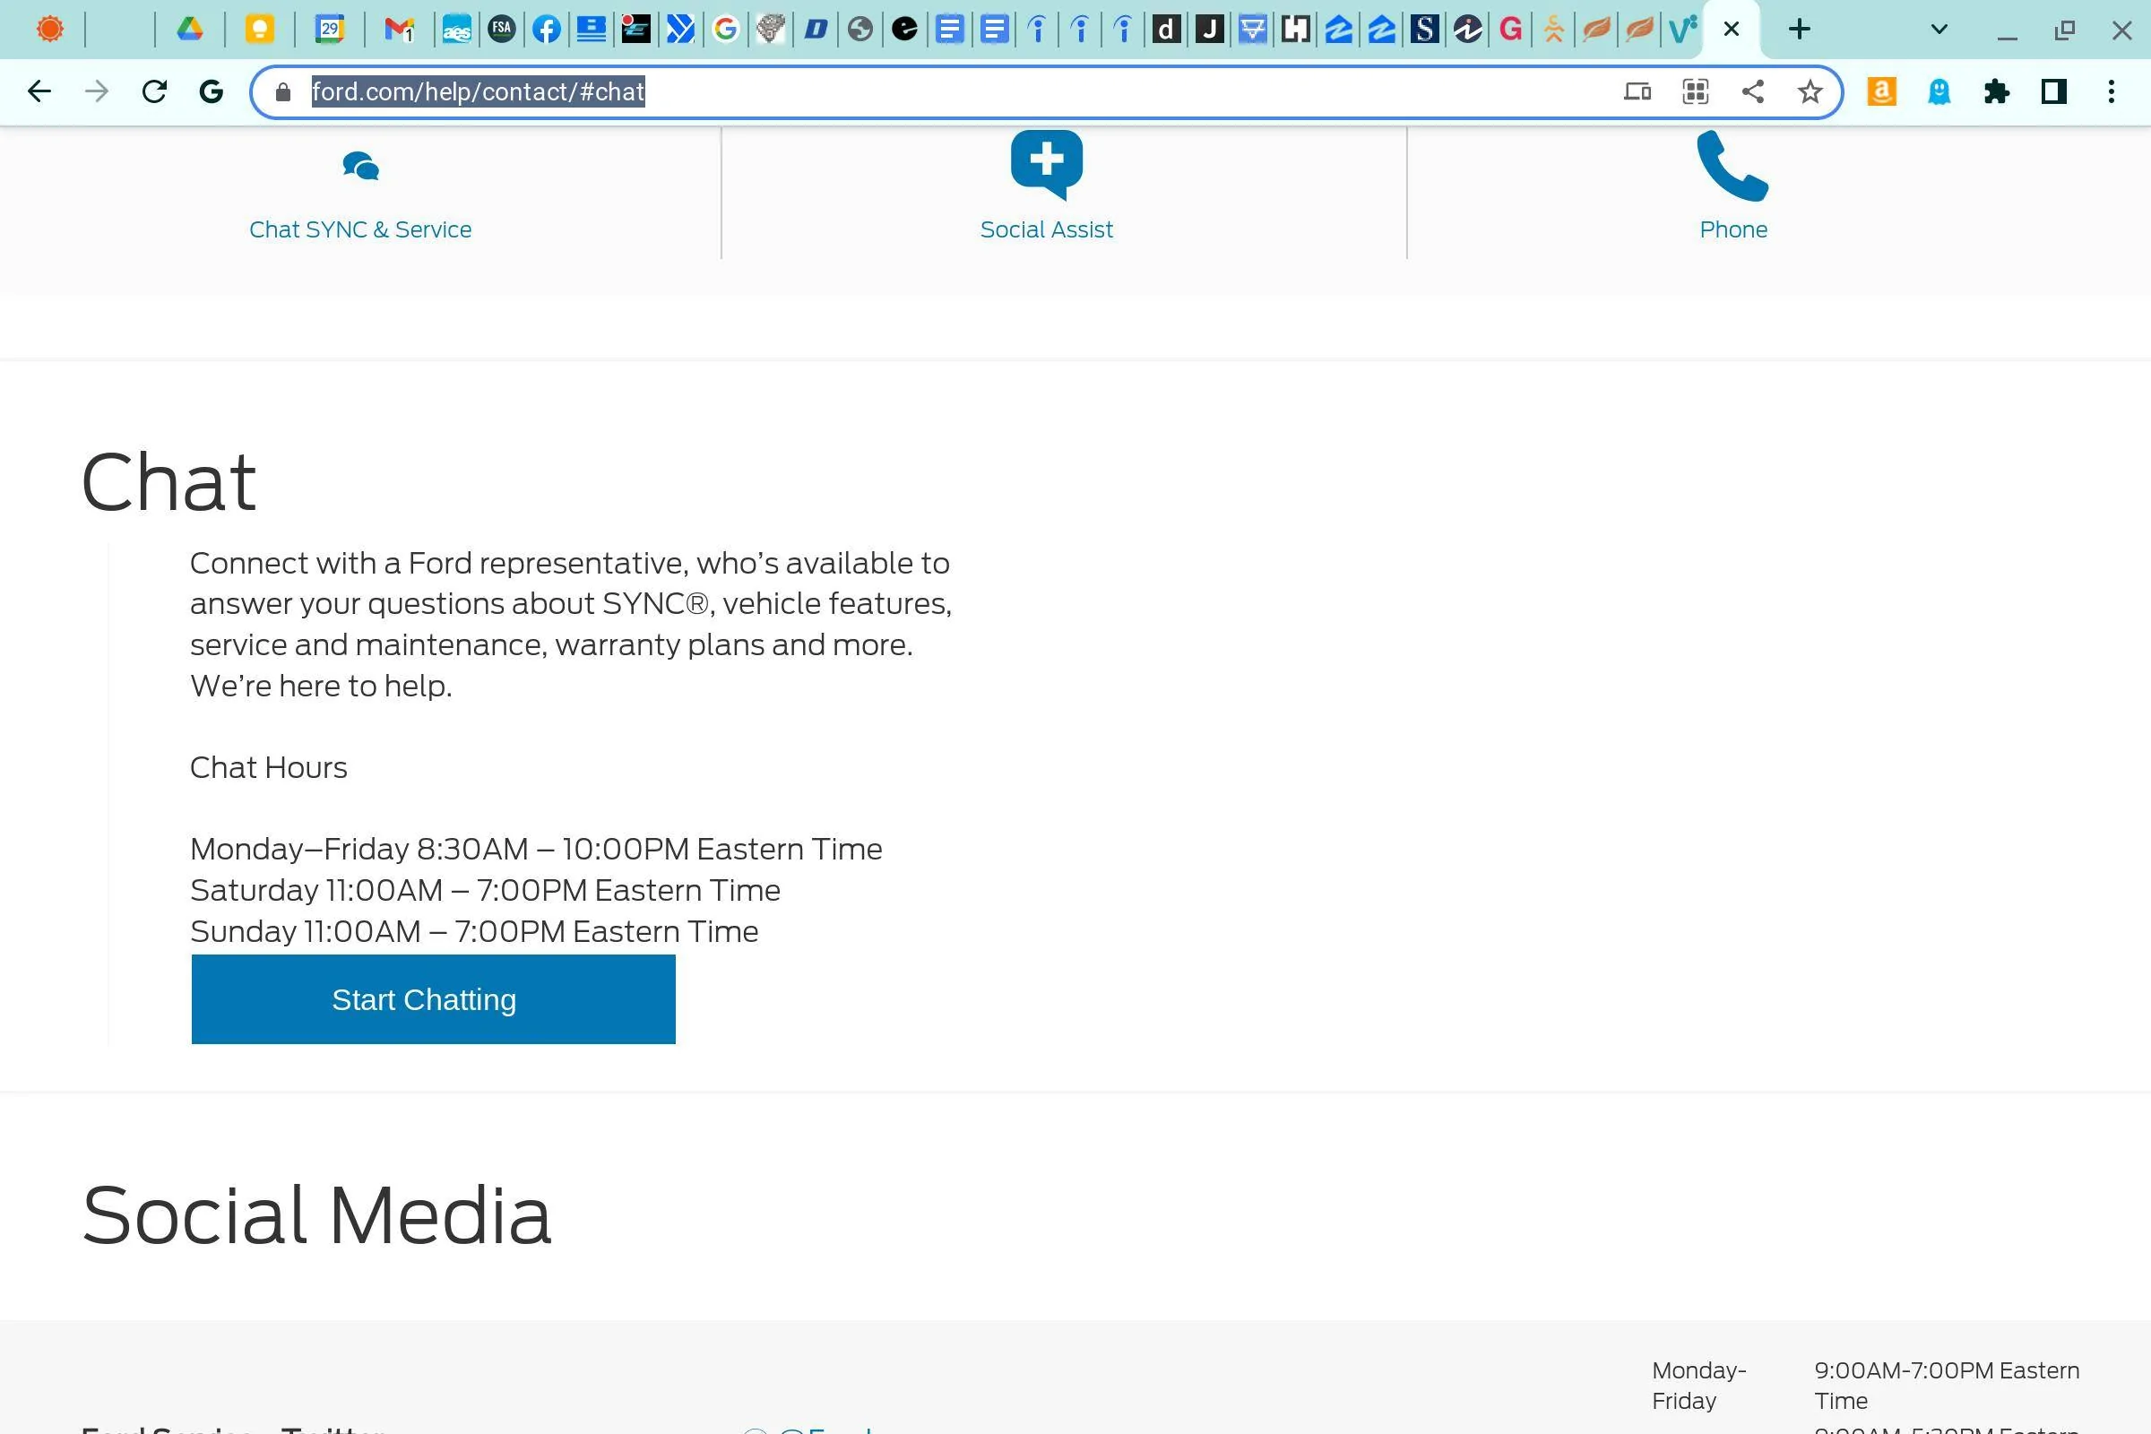
Task: Switch to the orange person icon tab
Action: (x=1553, y=30)
